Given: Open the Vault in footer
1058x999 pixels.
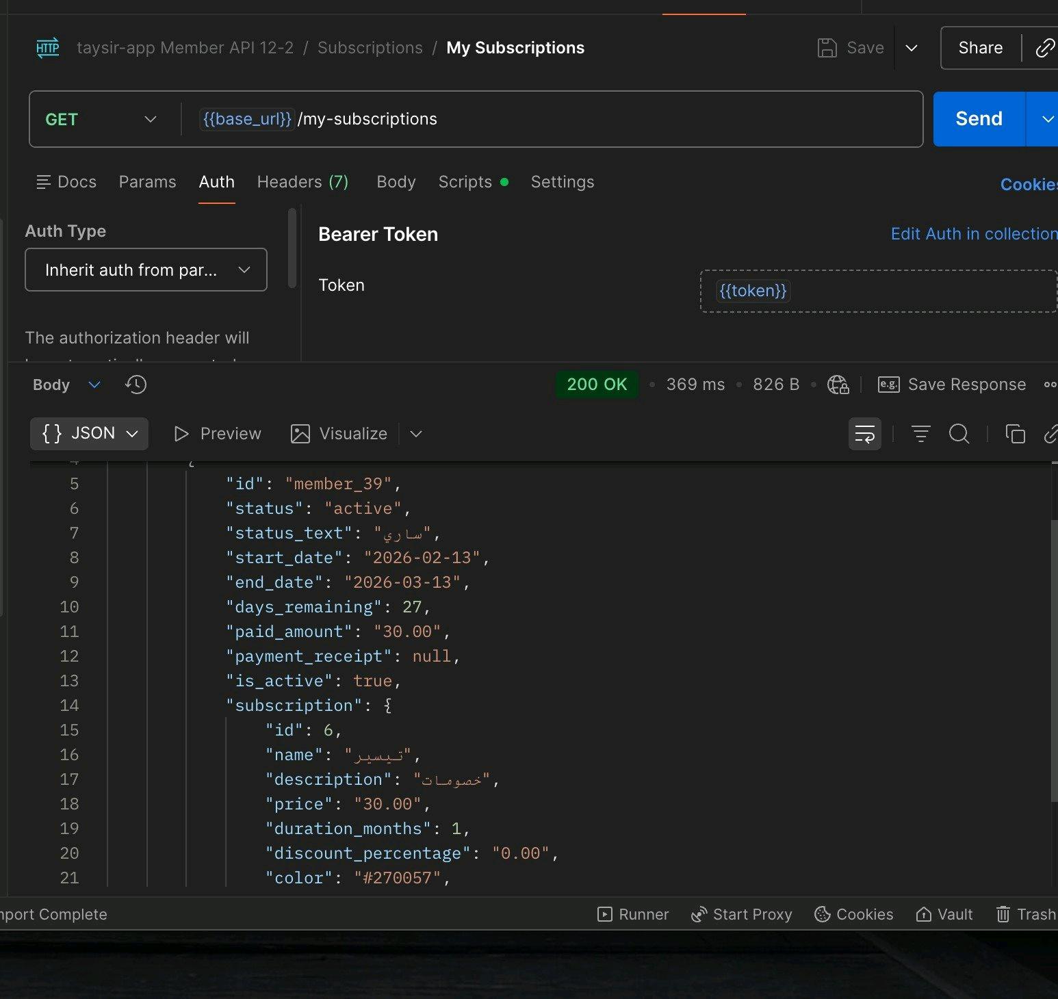Looking at the screenshot, I should tap(944, 914).
